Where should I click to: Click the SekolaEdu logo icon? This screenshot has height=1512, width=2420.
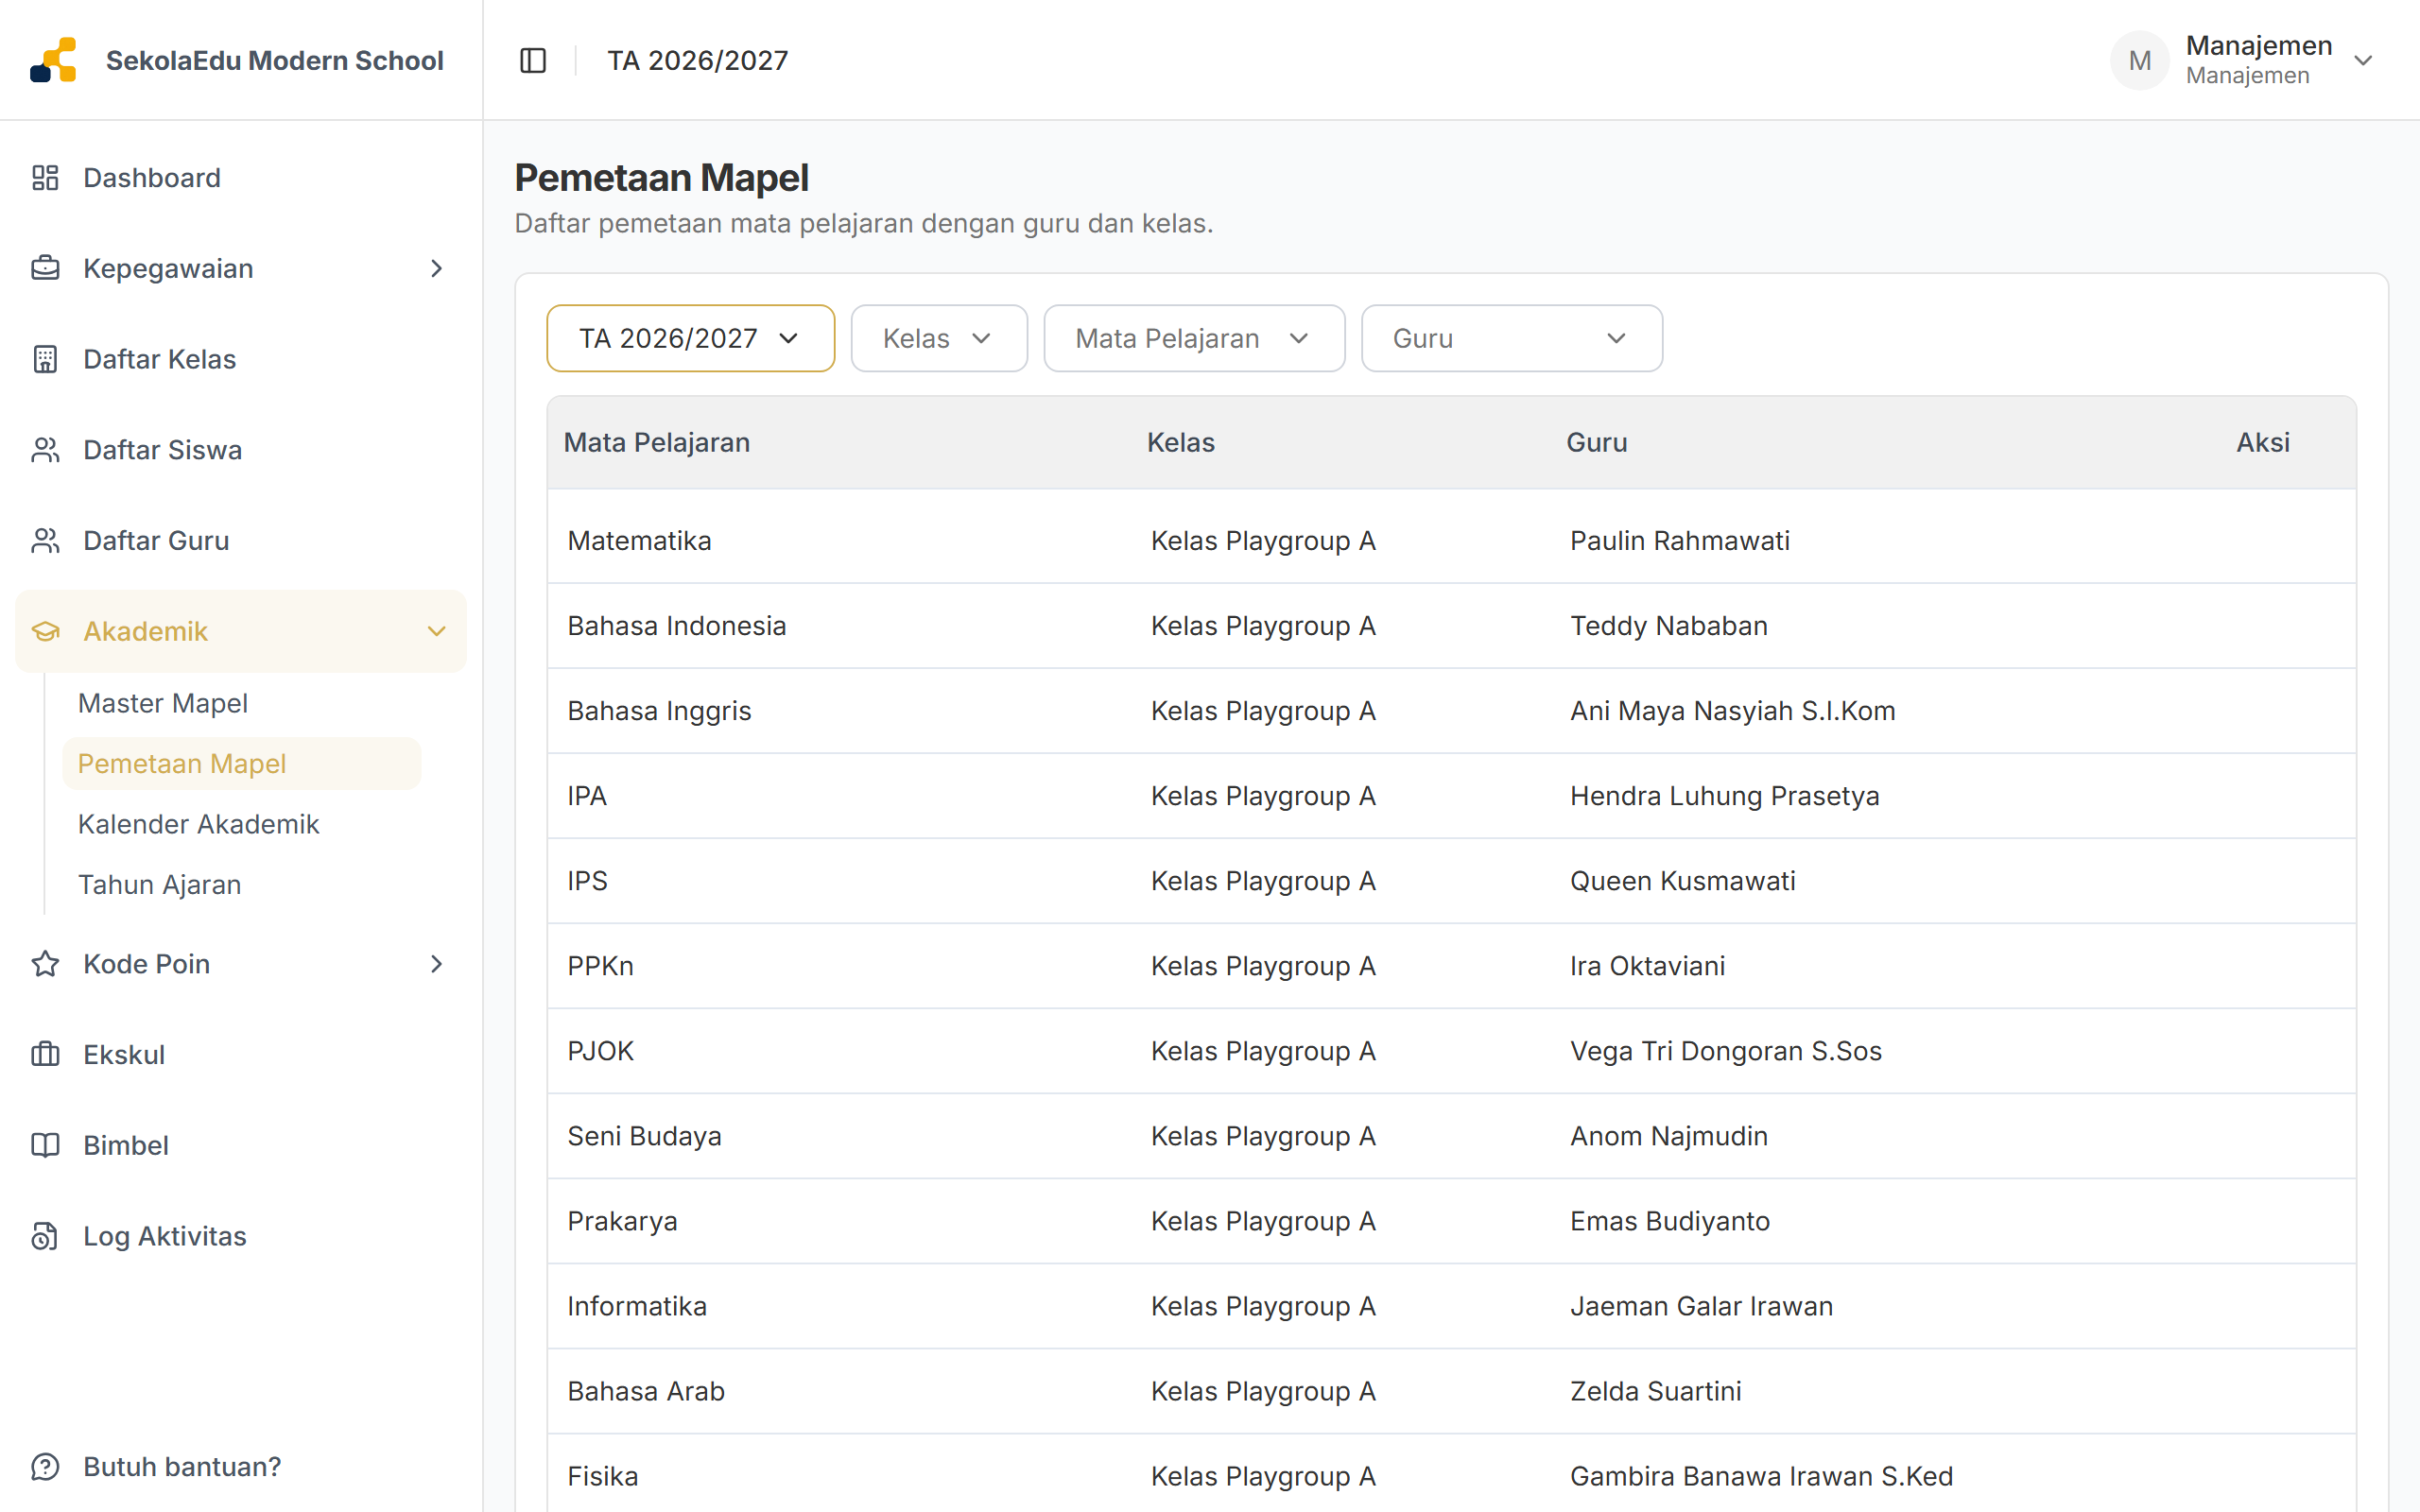pyautogui.click(x=53, y=60)
